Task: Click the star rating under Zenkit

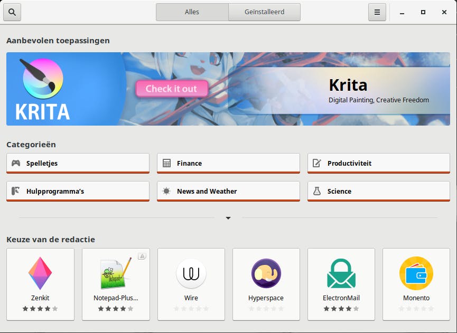Action: 40,309
